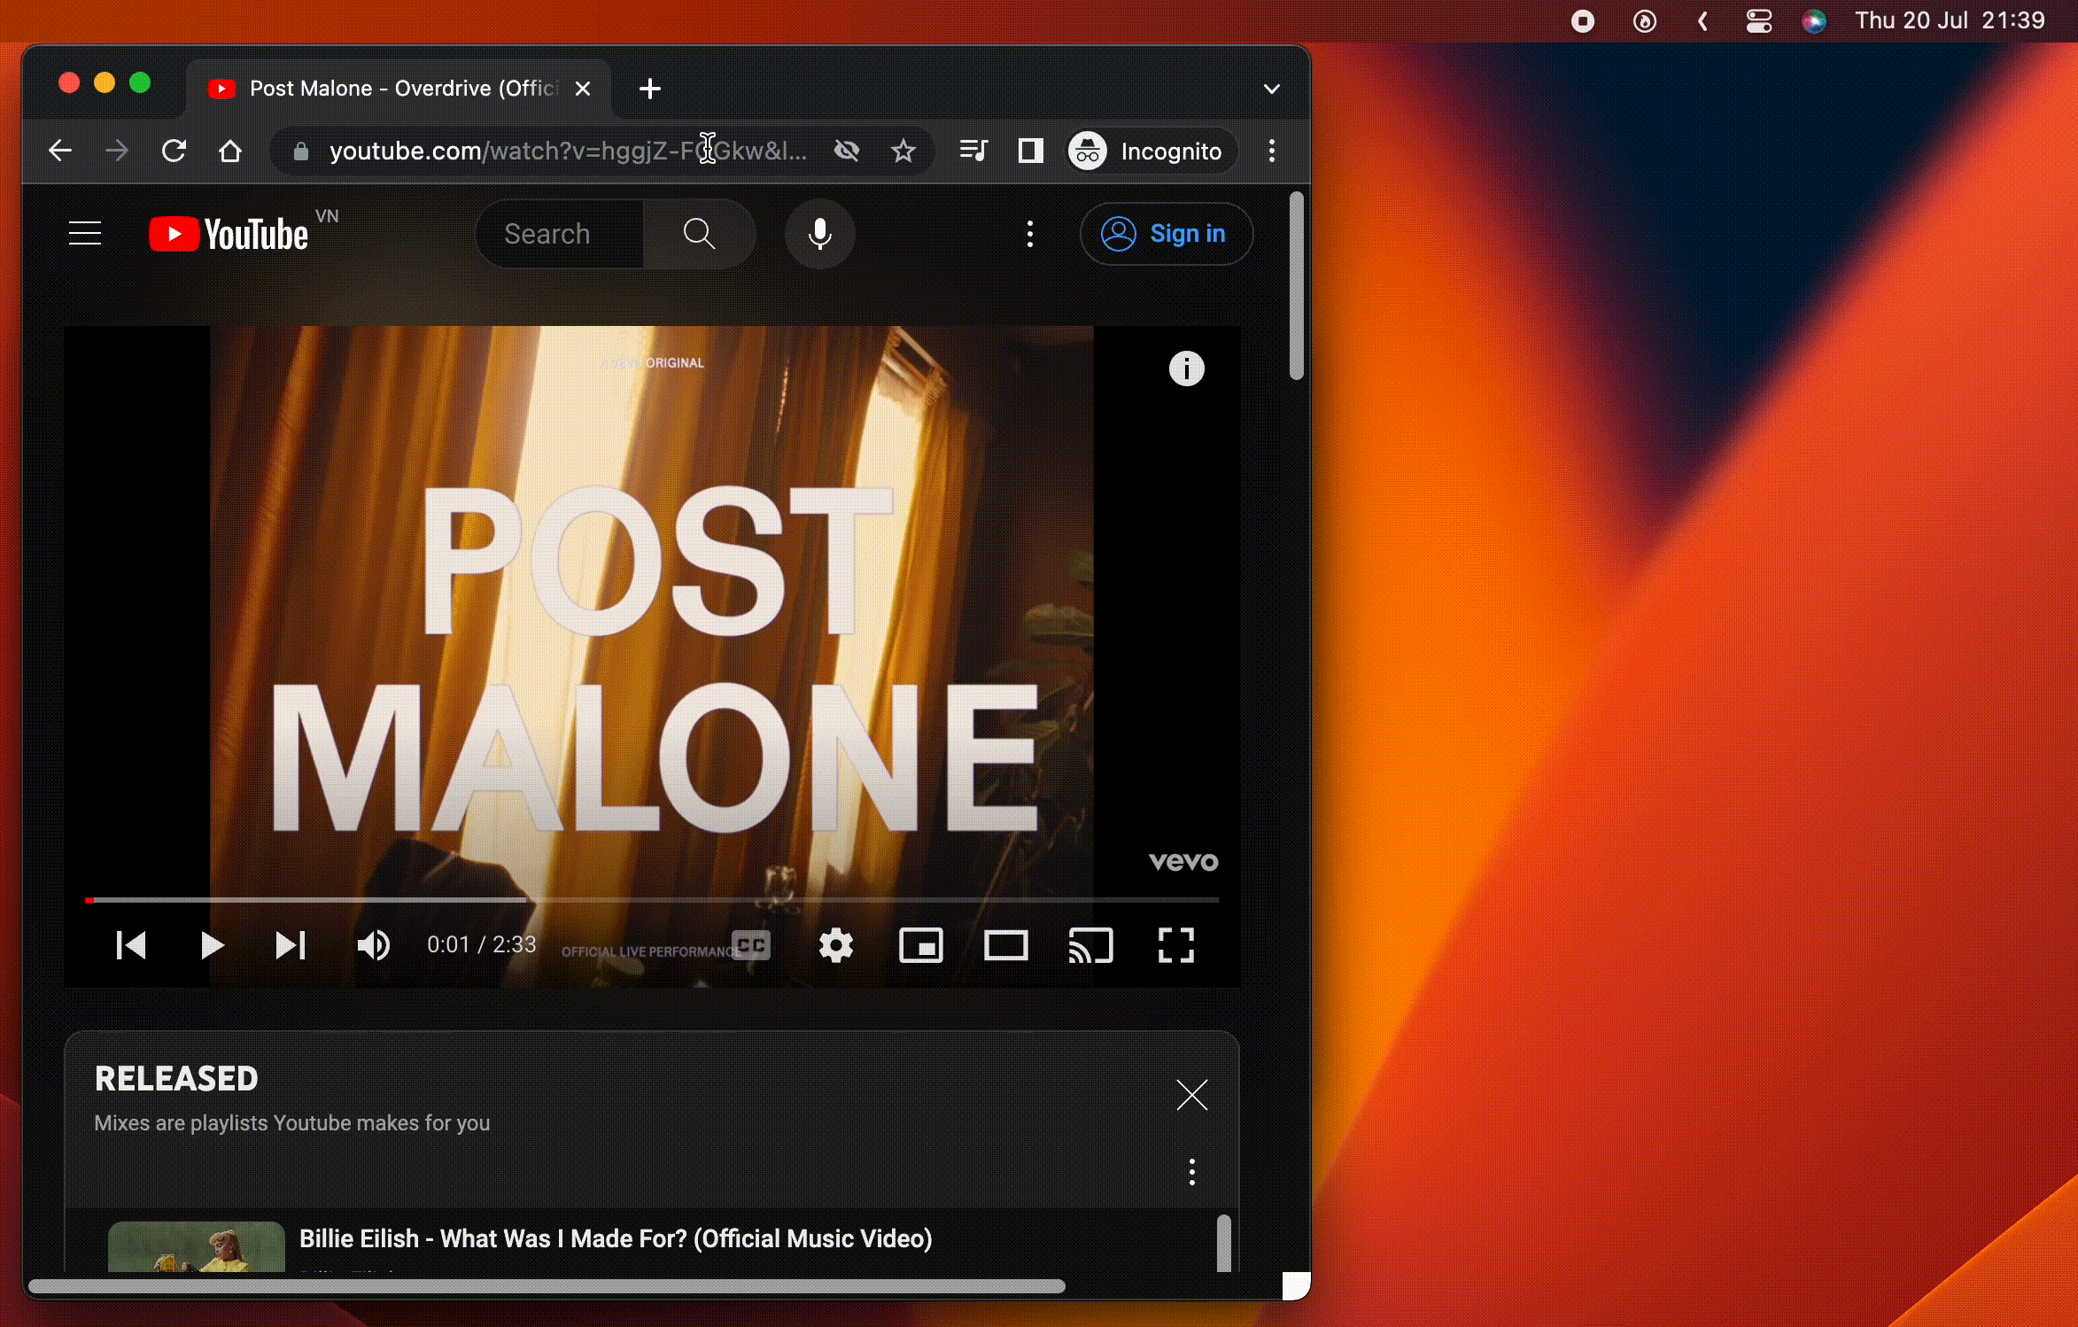Click the Sign in button

click(x=1166, y=234)
